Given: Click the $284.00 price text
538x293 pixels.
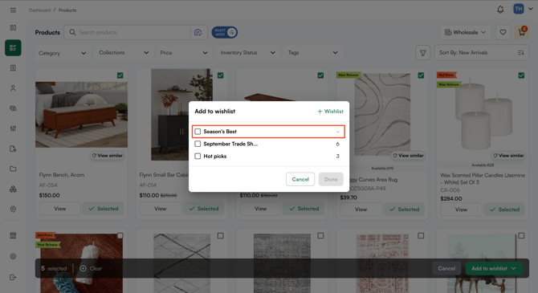Looking at the screenshot, I should pyautogui.click(x=450, y=198).
